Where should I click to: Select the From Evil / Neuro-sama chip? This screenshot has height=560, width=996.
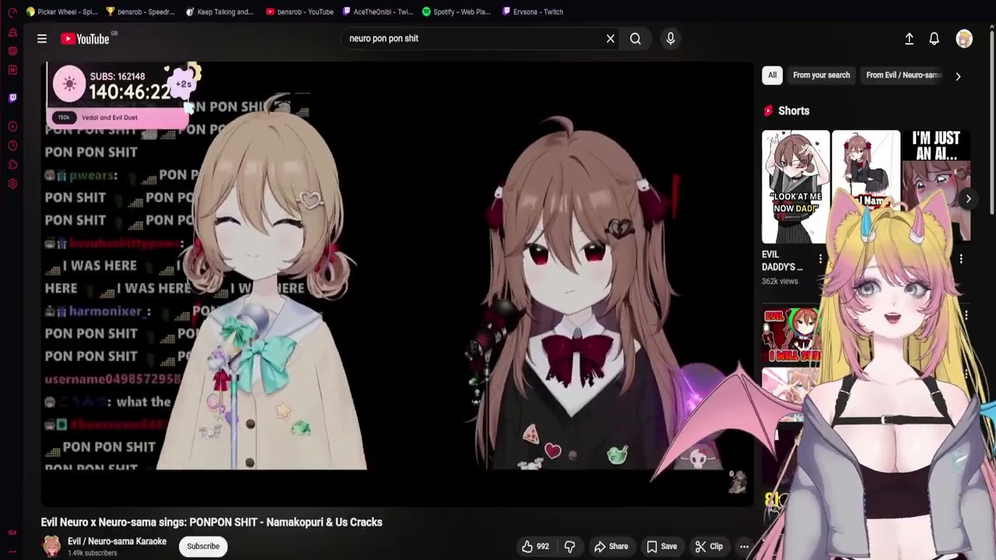pos(903,75)
